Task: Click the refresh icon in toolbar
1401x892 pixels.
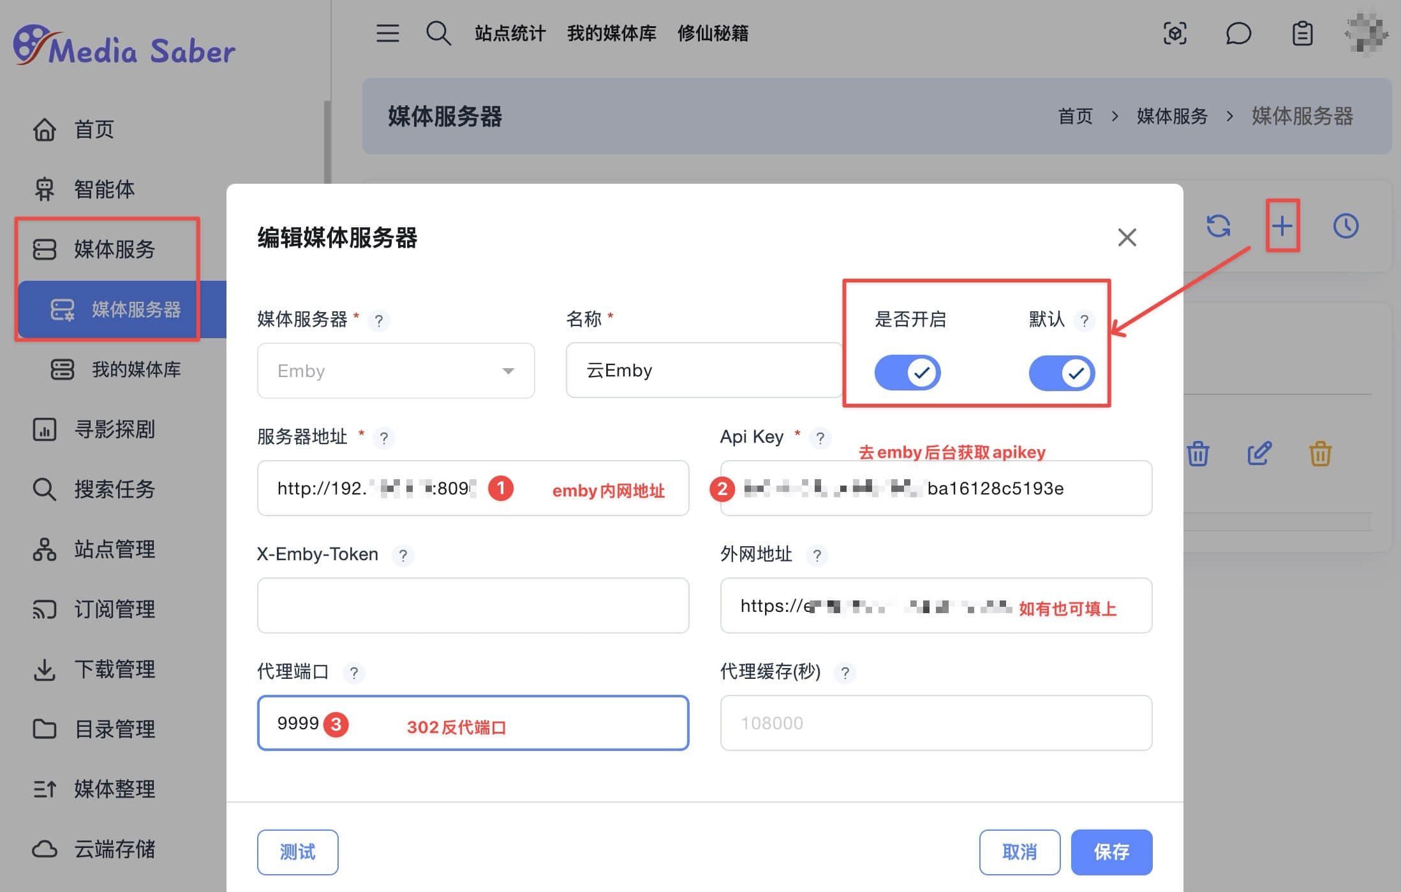Action: pos(1218,226)
